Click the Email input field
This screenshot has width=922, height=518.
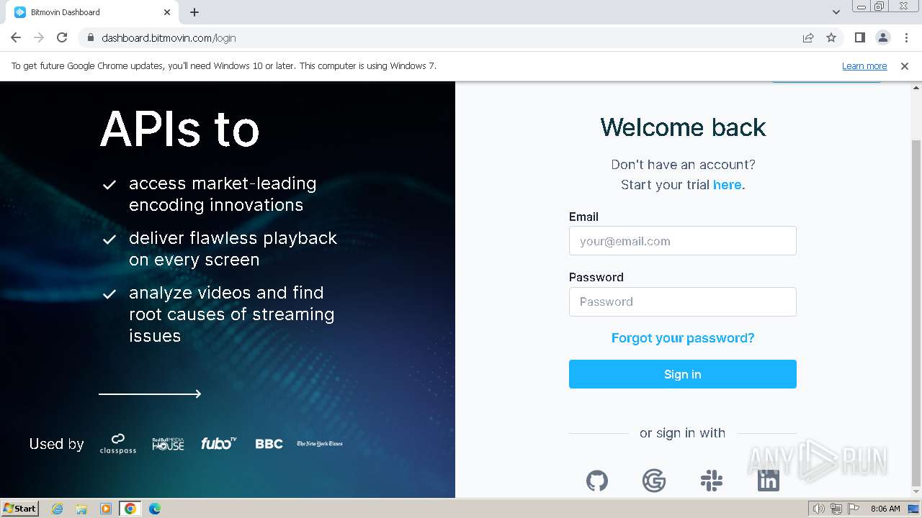(x=682, y=241)
